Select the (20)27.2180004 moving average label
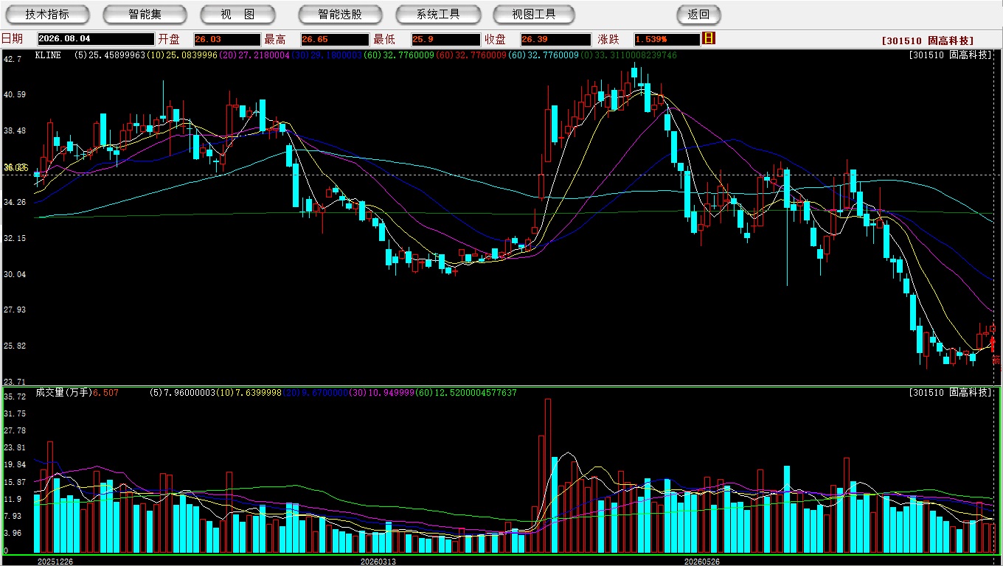The image size is (1003, 566). click(254, 55)
